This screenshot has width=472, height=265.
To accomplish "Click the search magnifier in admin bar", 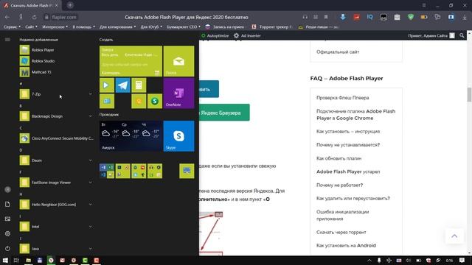I will click(462, 36).
